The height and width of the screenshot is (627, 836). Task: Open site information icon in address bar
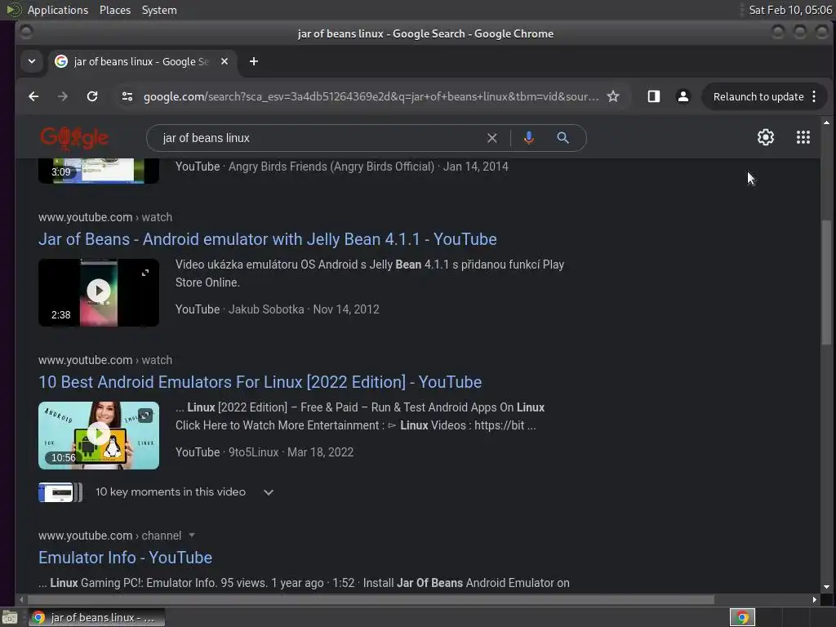(x=127, y=96)
